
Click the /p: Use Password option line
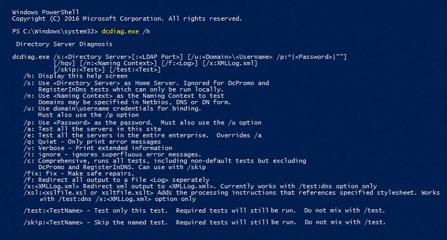click(x=142, y=123)
